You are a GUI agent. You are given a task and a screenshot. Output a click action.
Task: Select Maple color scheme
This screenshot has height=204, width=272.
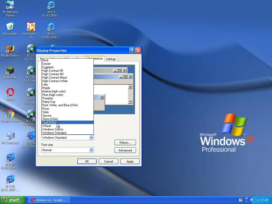point(68,88)
